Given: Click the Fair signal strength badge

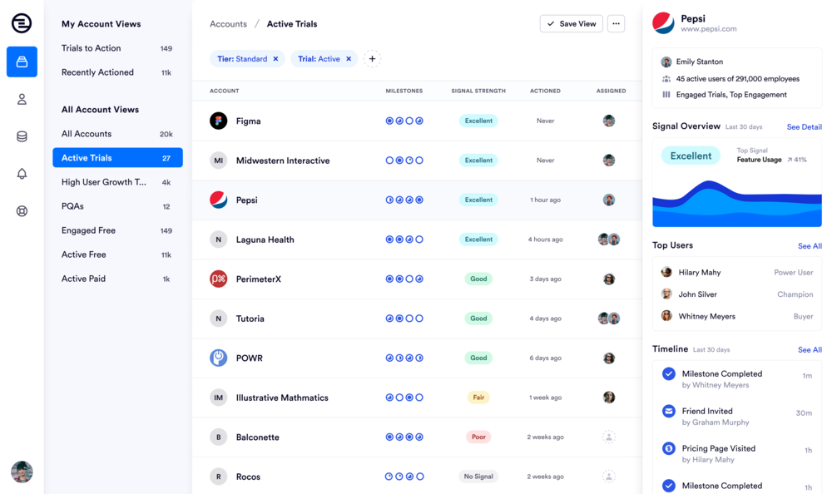Looking at the screenshot, I should point(478,398).
